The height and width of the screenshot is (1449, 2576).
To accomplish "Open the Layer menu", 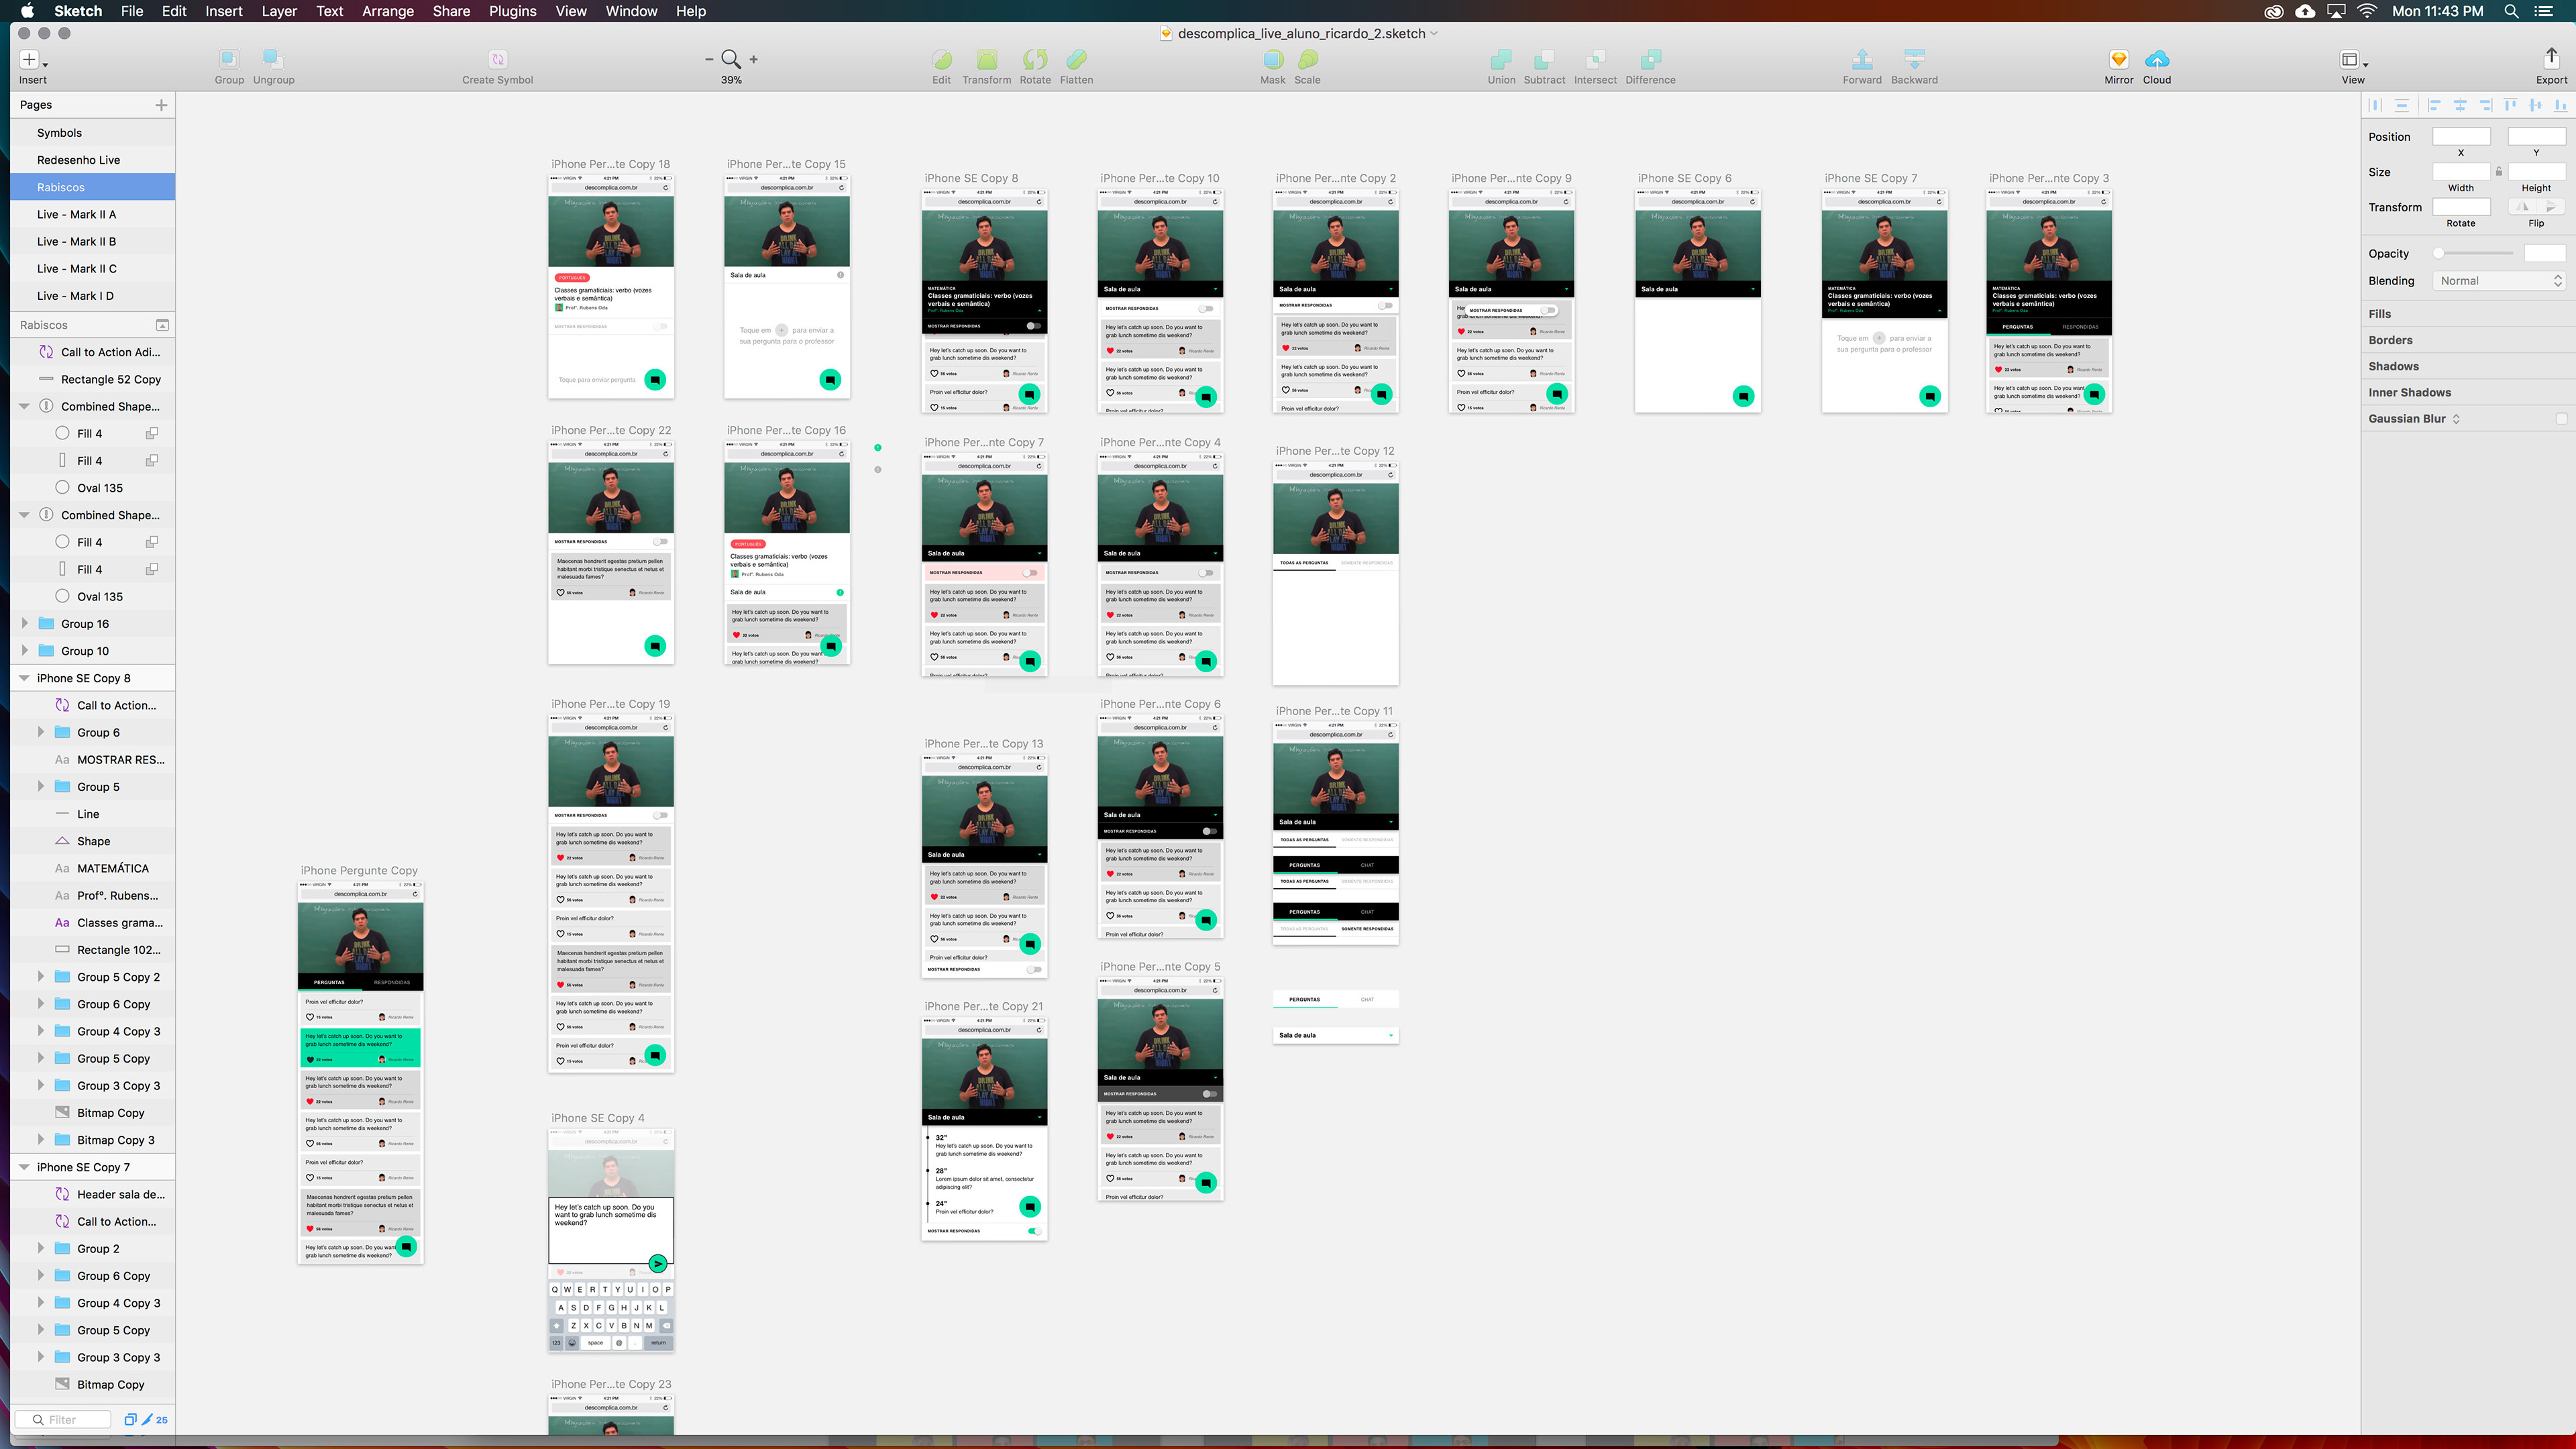I will (279, 11).
